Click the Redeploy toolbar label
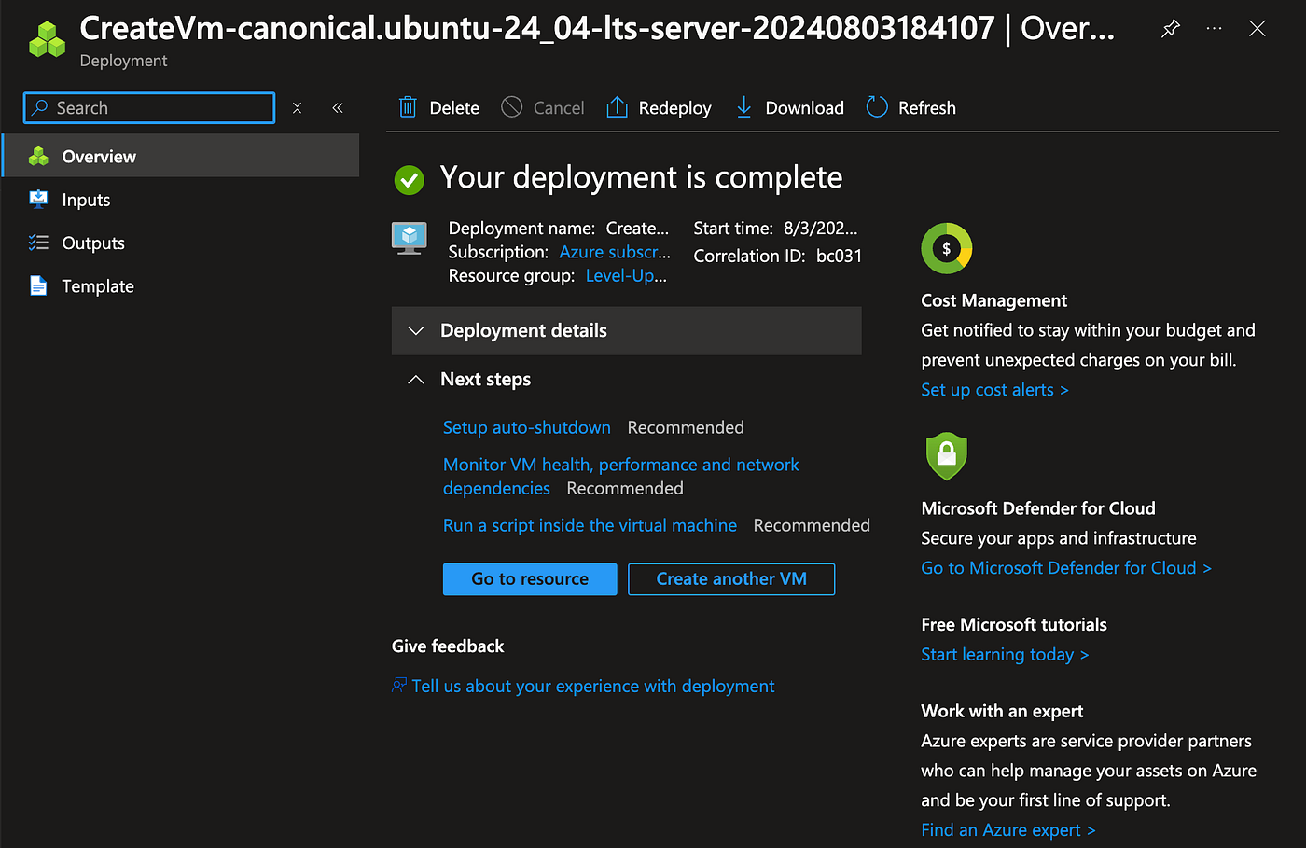Image resolution: width=1306 pixels, height=848 pixels. click(x=675, y=108)
